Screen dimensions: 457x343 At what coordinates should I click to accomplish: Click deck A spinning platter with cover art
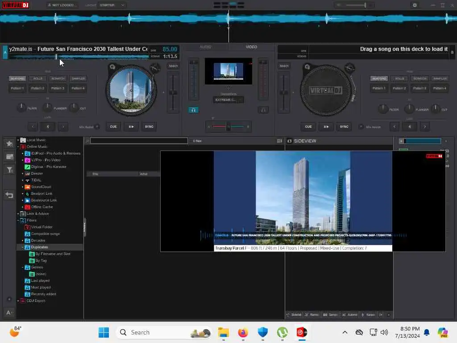(131, 90)
